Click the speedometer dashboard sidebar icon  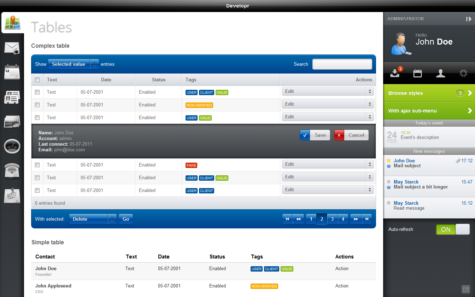coord(12,146)
